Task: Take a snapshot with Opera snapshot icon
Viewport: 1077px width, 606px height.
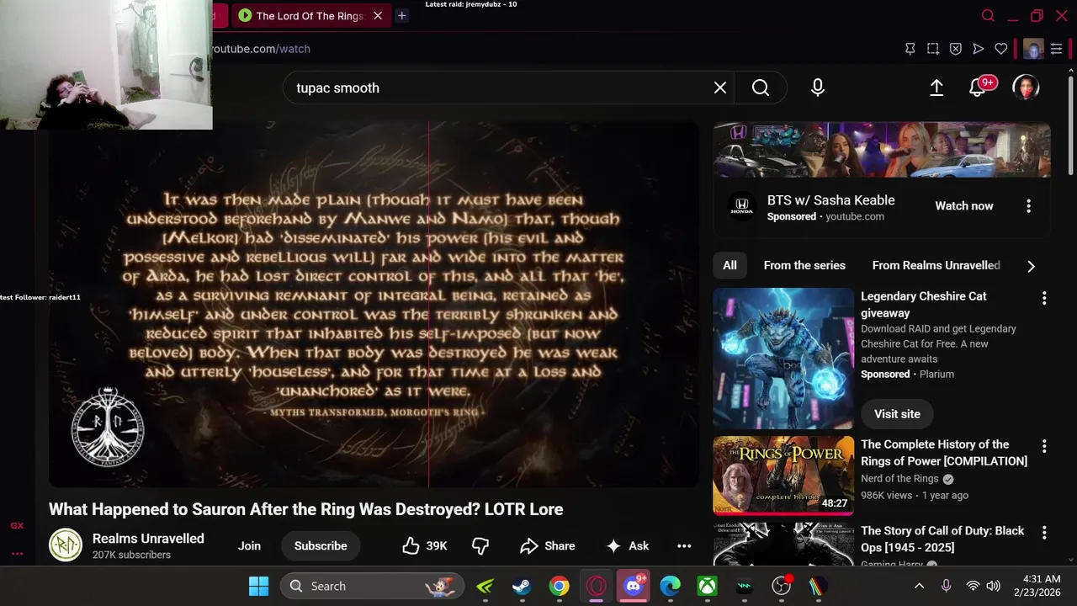Action: click(933, 49)
